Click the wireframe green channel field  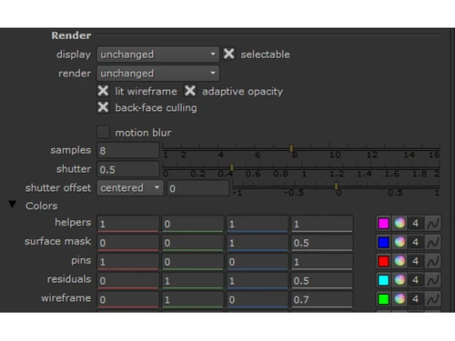[193, 299]
